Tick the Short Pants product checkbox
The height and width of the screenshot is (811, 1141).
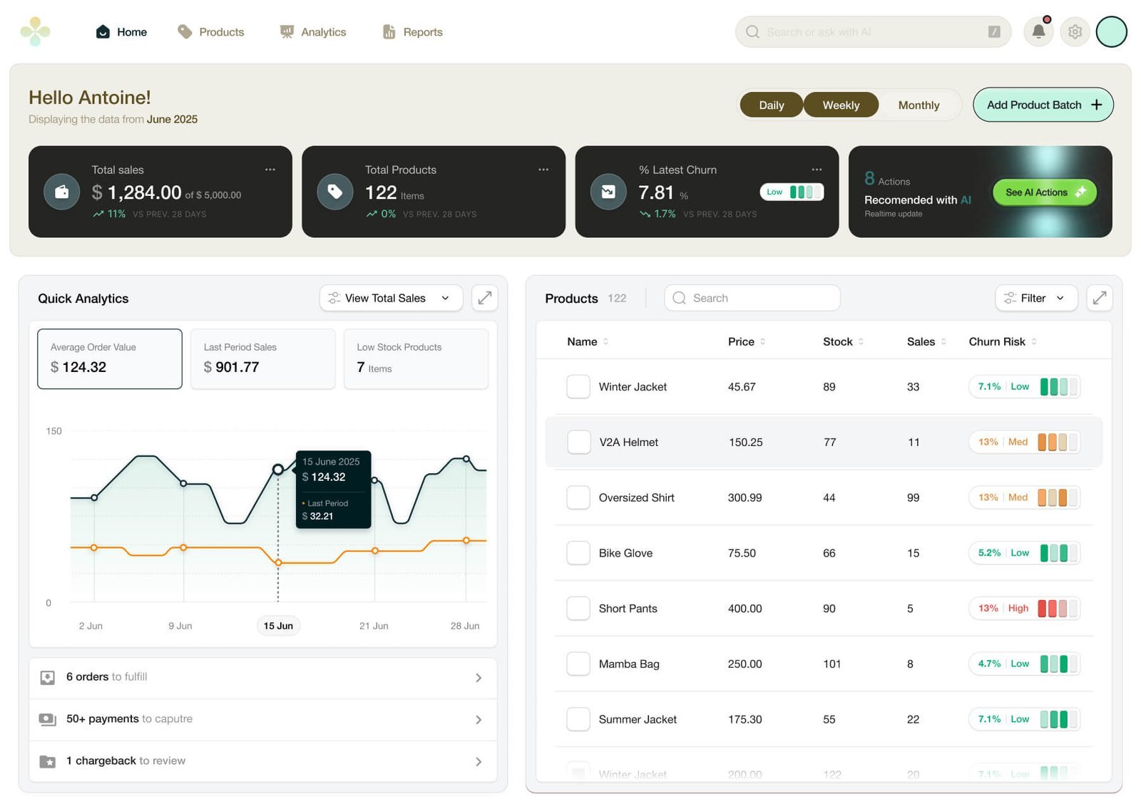pyautogui.click(x=578, y=608)
